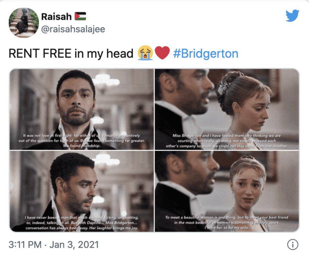
Task: Open image with 'We found friendship' caption
Action: [82, 109]
